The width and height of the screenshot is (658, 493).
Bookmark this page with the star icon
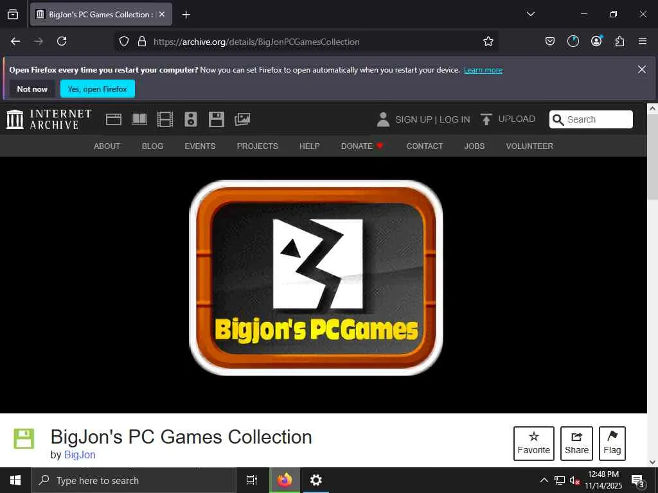click(488, 42)
